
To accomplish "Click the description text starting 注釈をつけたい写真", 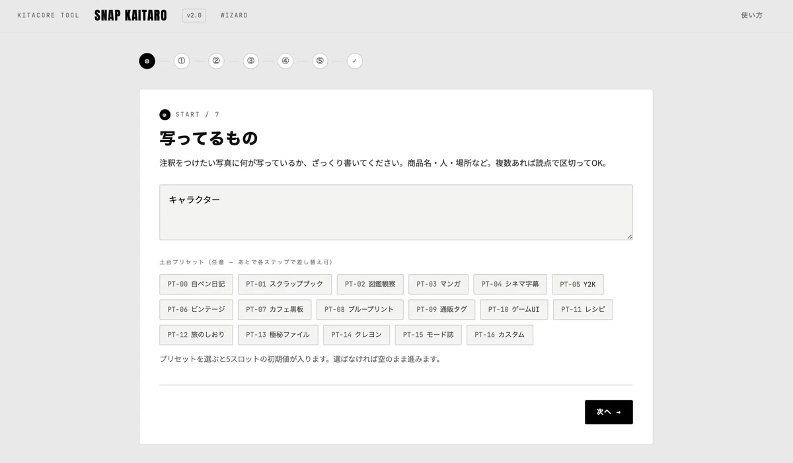I will tap(383, 163).
